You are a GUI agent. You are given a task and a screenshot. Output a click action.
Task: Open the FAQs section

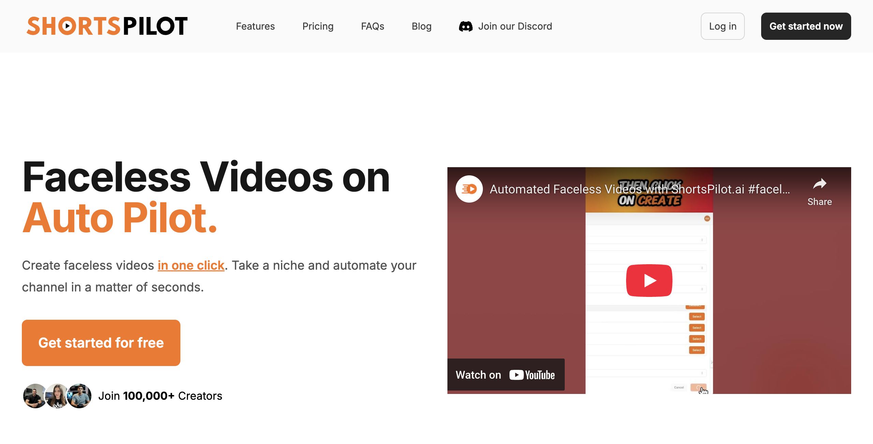pyautogui.click(x=372, y=26)
